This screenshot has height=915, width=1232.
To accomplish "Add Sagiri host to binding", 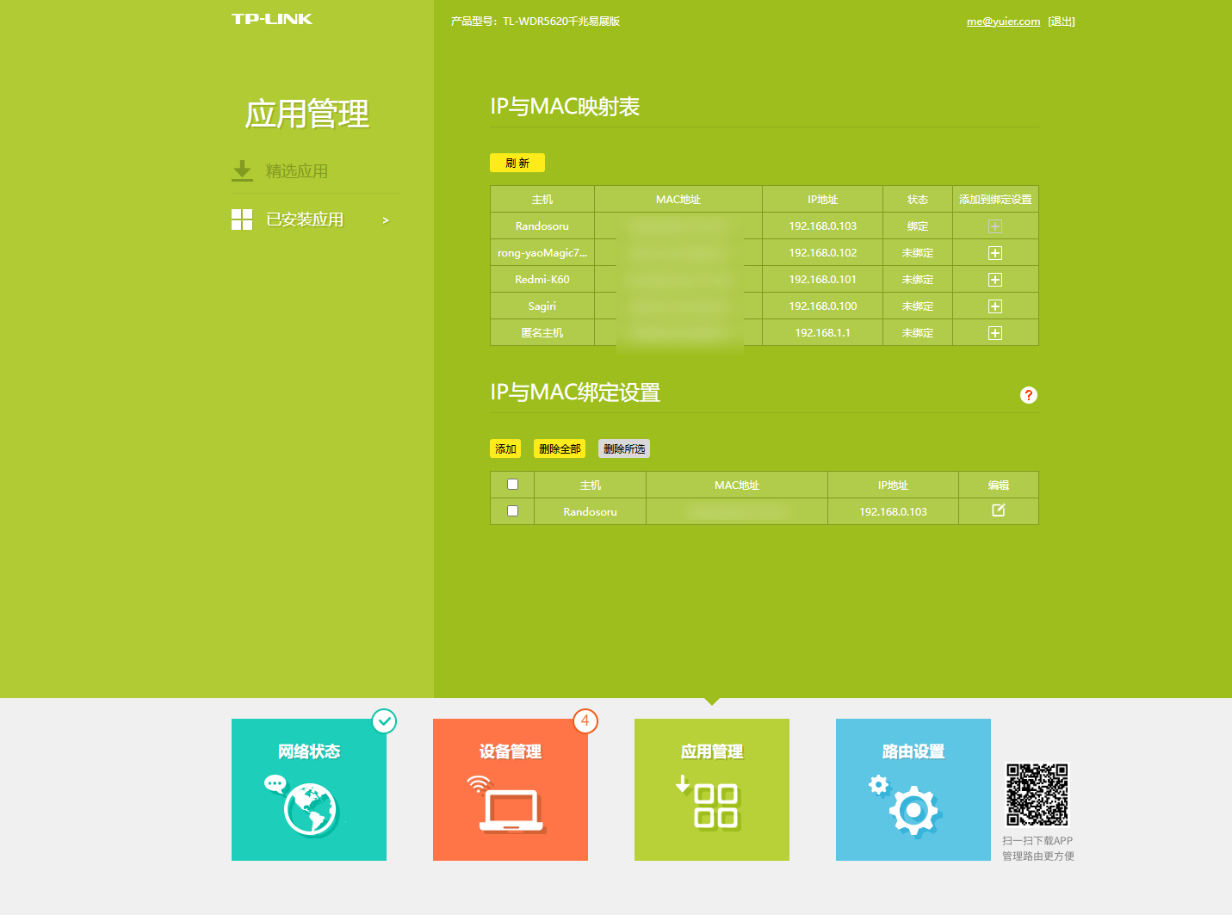I will [995, 306].
